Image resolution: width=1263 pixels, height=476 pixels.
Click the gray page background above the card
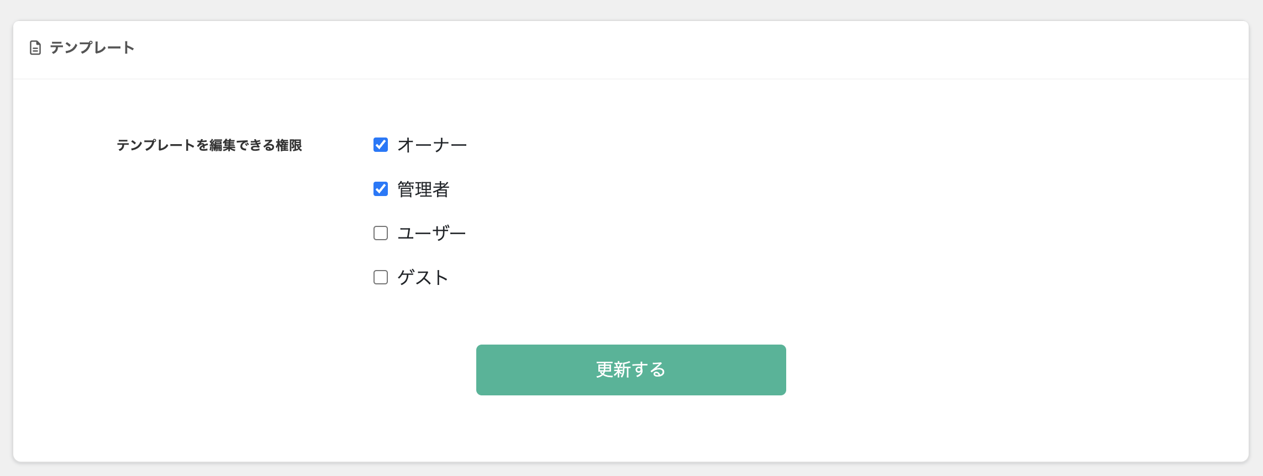632,10
